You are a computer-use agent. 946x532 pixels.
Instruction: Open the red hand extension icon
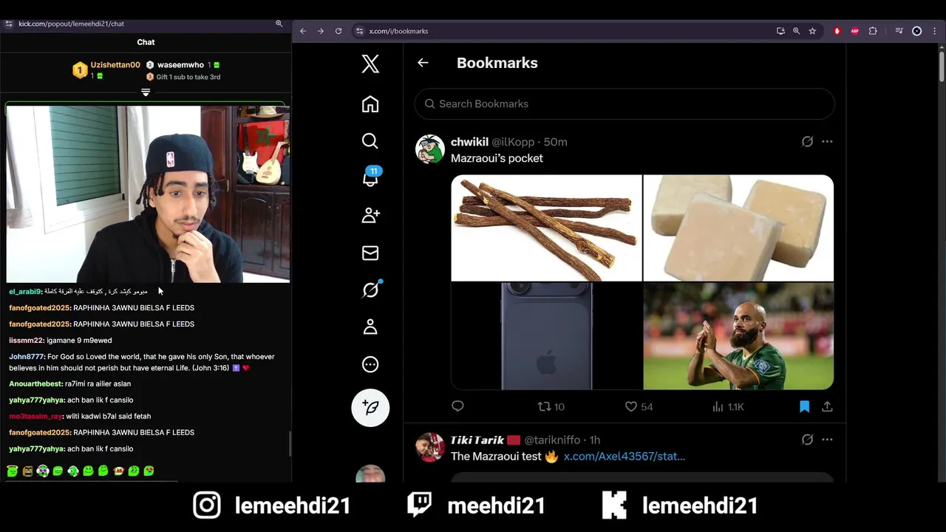(x=837, y=31)
